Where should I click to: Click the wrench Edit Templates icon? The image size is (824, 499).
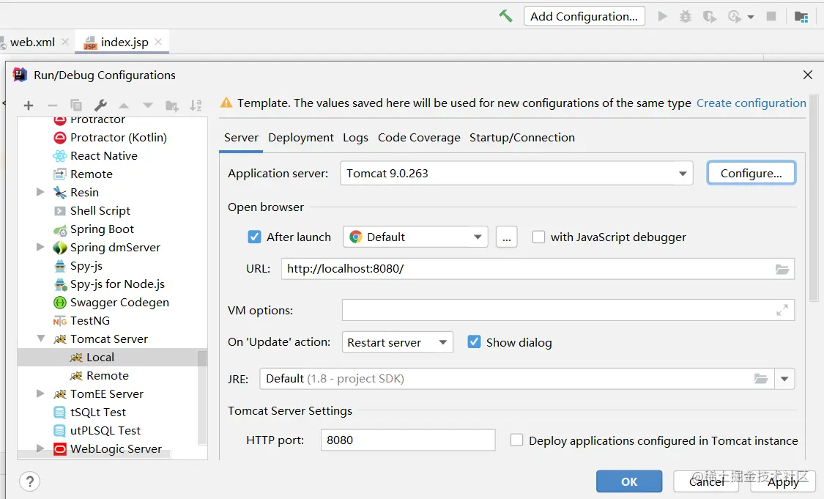(101, 106)
